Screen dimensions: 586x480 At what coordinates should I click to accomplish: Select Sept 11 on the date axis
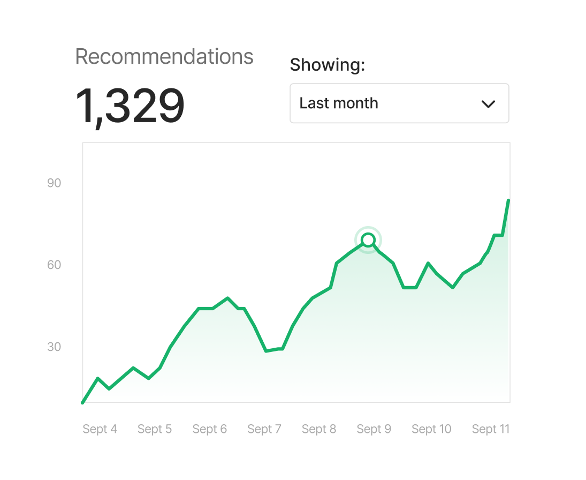(491, 429)
